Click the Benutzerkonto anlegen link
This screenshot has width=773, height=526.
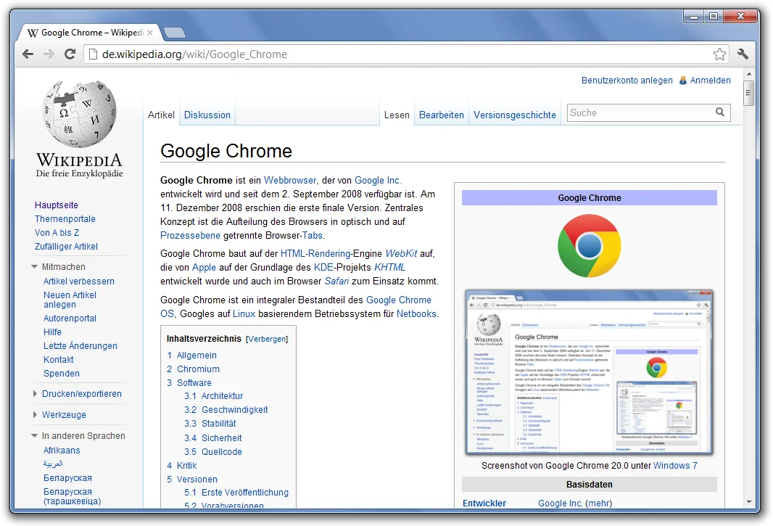[627, 80]
